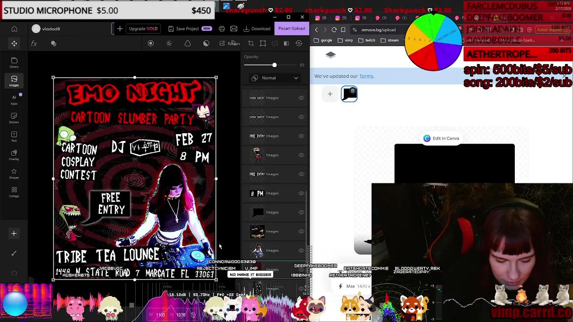Click the rotate reset icon in toolbar
The image size is (573, 322).
(299, 43)
